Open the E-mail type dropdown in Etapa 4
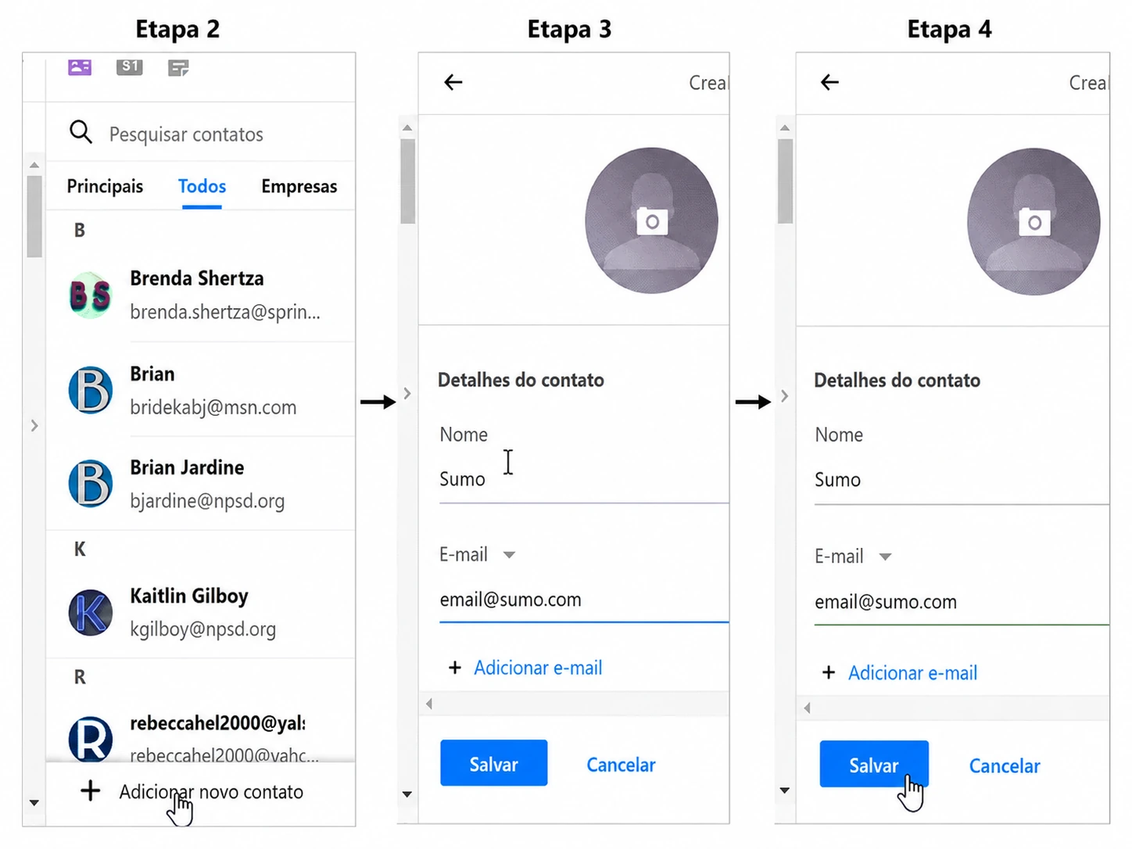The height and width of the screenshot is (849, 1132). click(x=885, y=557)
